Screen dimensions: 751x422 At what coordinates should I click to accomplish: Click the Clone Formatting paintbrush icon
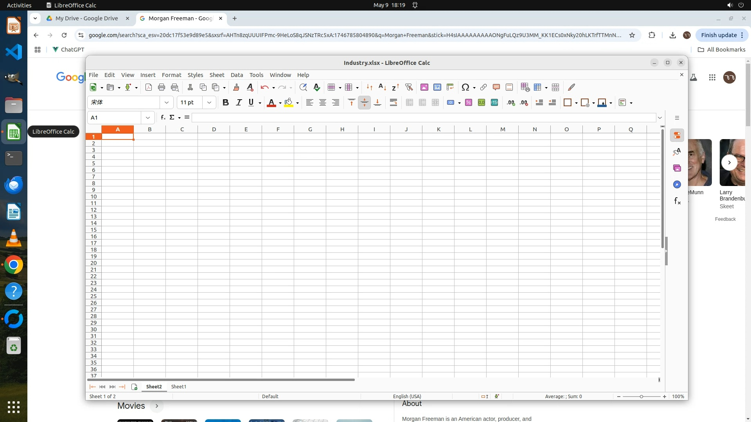(236, 87)
